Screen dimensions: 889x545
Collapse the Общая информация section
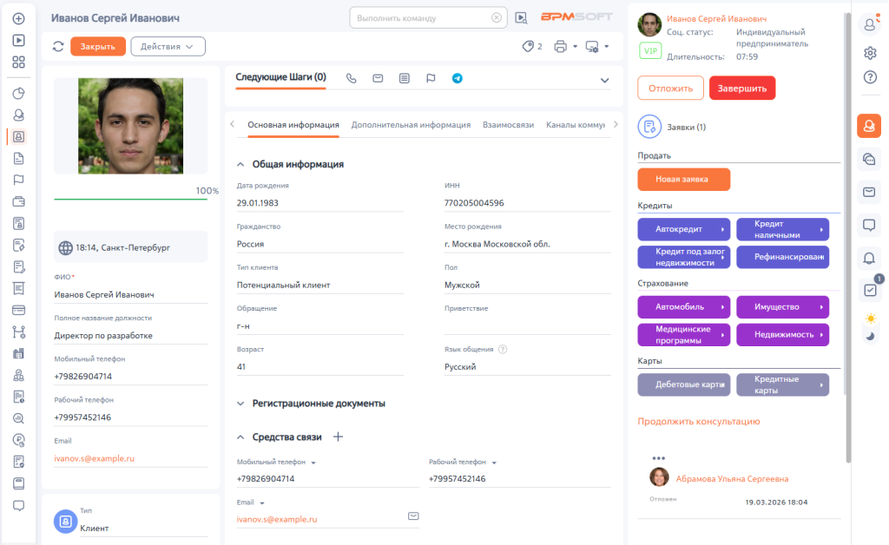tap(241, 164)
